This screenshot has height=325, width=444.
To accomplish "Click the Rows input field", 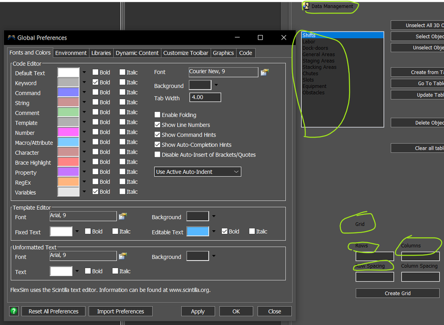I will tap(375, 256).
